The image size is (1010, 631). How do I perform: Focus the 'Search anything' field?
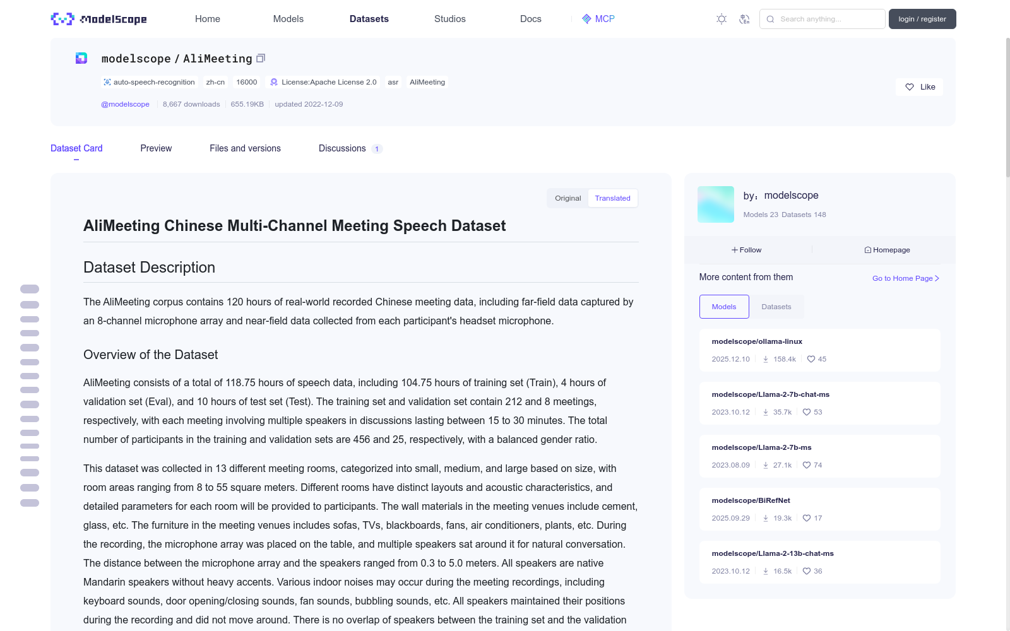point(823,19)
